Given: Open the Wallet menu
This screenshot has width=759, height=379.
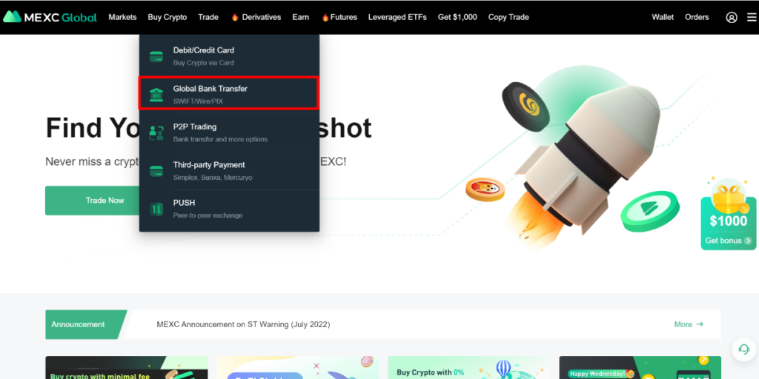Looking at the screenshot, I should point(663,18).
